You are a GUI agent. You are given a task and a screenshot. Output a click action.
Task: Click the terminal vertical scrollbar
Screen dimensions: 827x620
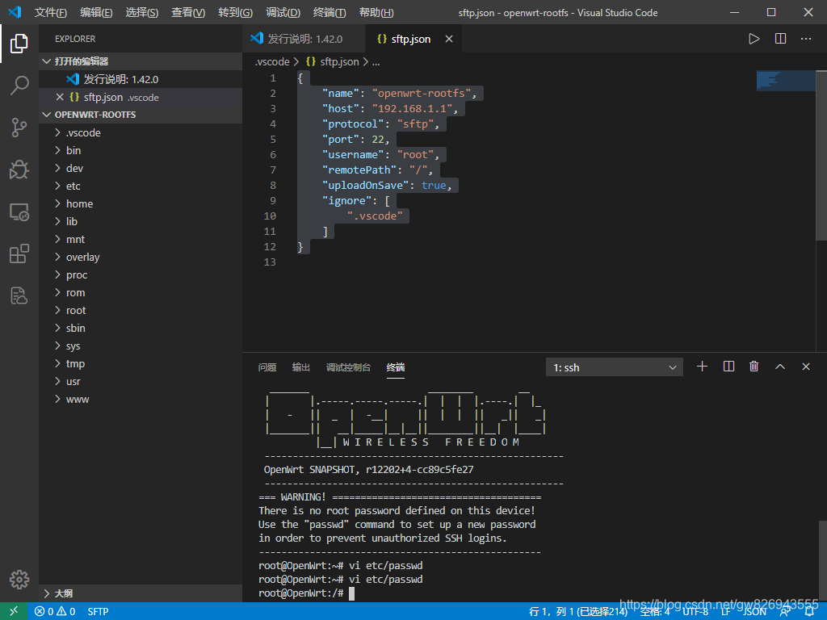[x=823, y=560]
